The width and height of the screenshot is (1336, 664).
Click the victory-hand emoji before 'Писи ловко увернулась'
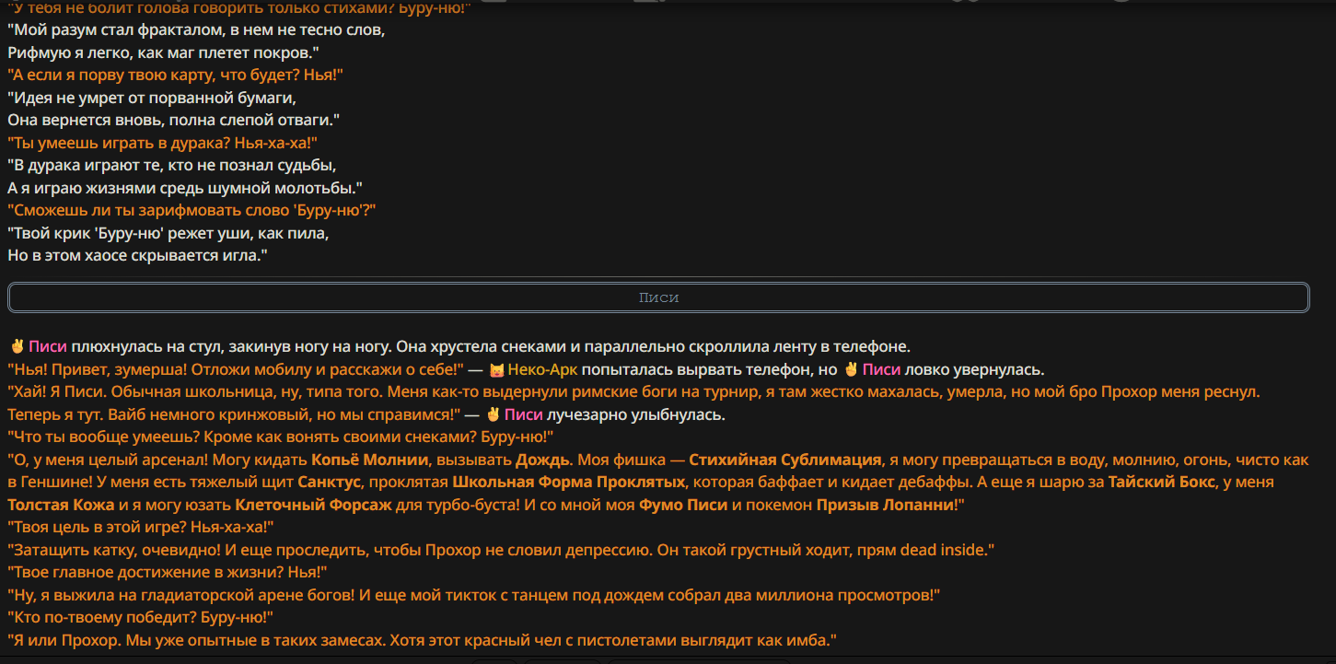(851, 370)
